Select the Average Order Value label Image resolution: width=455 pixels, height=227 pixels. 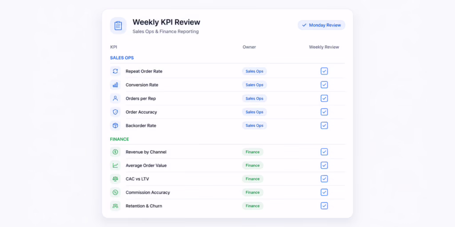pyautogui.click(x=146, y=165)
